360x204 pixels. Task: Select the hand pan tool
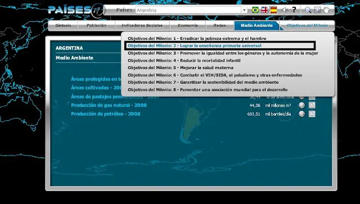(x=326, y=10)
